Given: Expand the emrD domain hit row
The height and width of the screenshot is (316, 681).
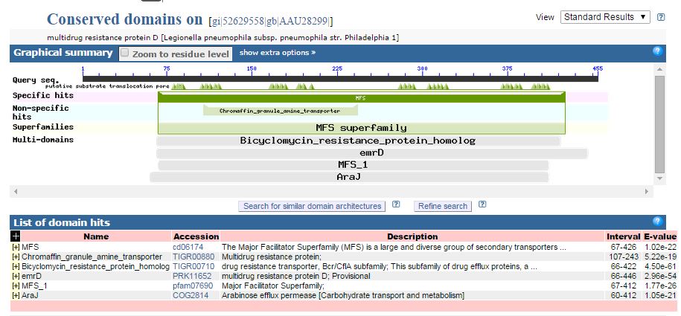Looking at the screenshot, I should 16,276.
